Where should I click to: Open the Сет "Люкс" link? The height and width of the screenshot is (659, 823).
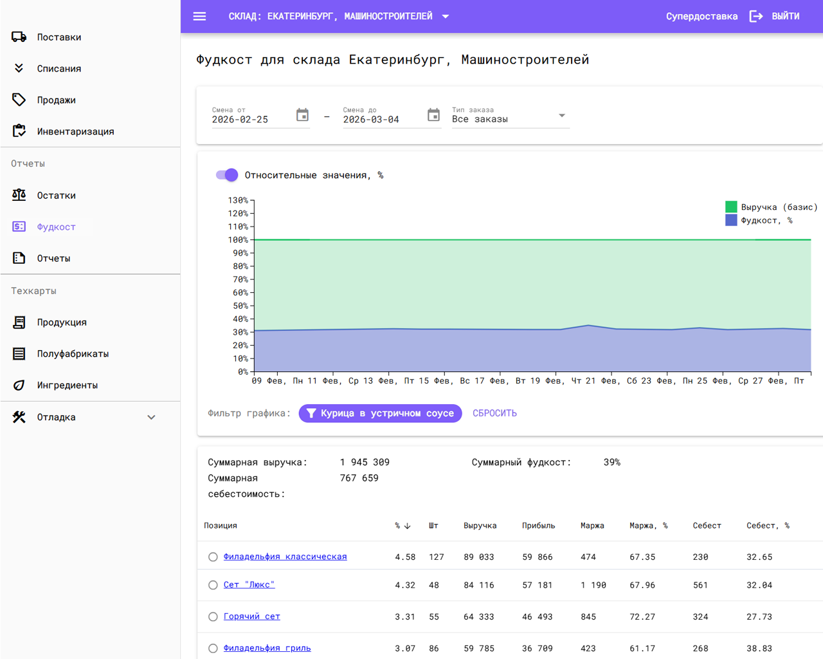(249, 585)
